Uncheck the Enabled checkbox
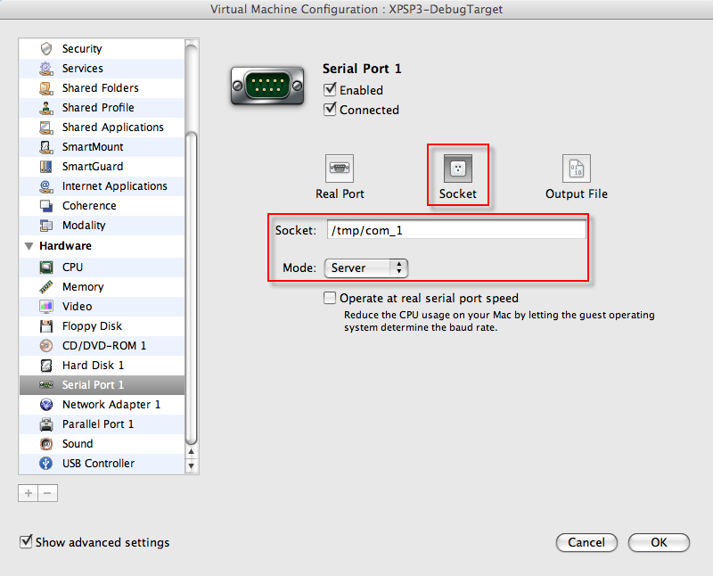The height and width of the screenshot is (576, 713). point(331,90)
